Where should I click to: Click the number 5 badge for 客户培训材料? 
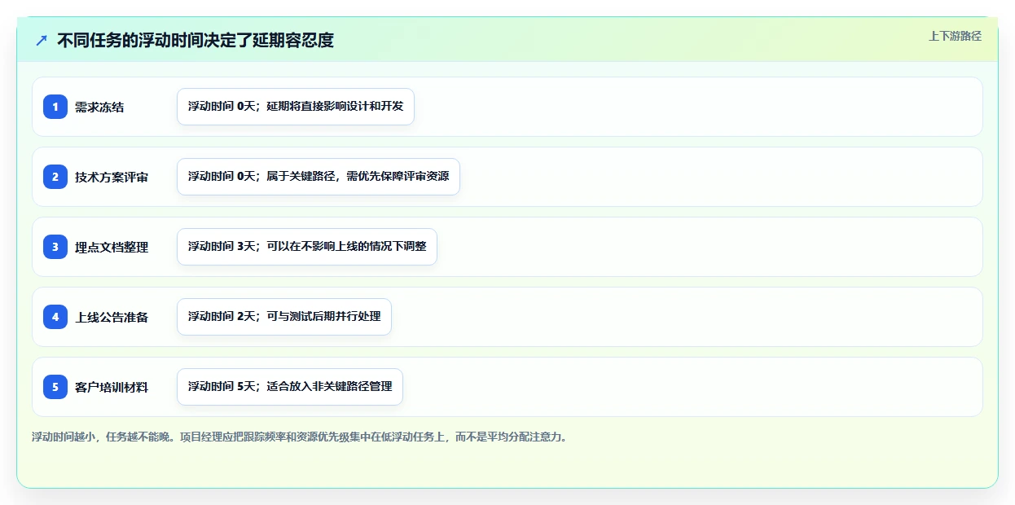[x=55, y=387]
